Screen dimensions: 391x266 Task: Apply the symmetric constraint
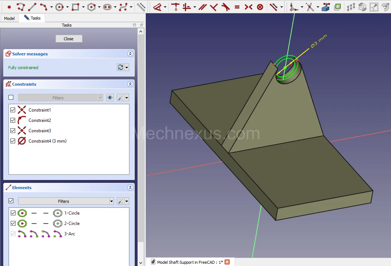pyautogui.click(x=249, y=7)
